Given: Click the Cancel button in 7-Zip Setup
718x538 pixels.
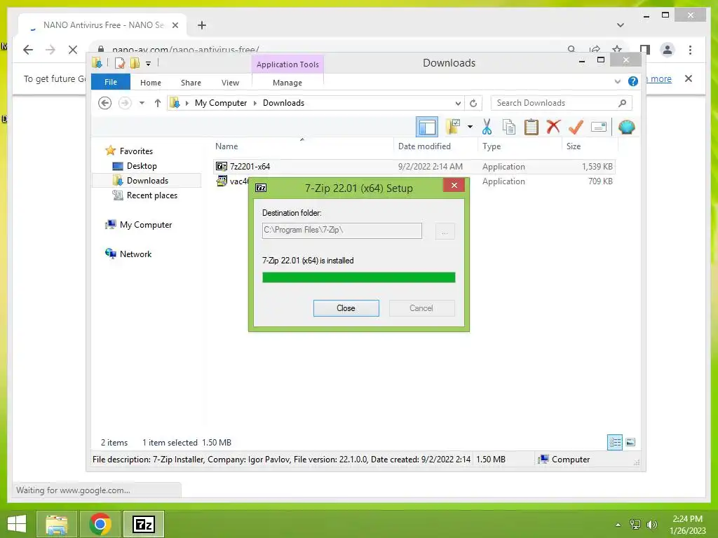Looking at the screenshot, I should tap(421, 308).
